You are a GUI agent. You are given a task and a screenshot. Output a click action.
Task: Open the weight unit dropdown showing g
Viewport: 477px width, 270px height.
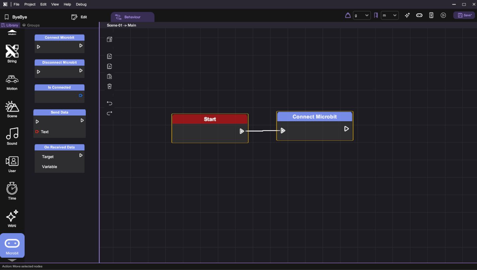[362, 15]
